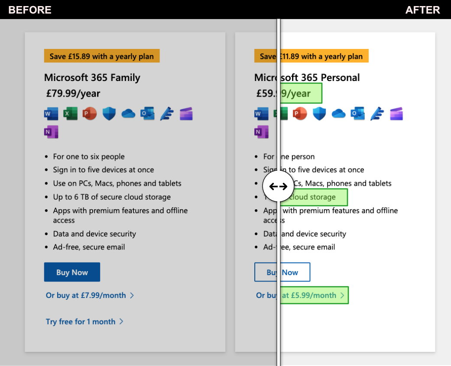451x366 pixels.
Task: Click the OneNote icon in the Personal card
Action: pyautogui.click(x=261, y=132)
